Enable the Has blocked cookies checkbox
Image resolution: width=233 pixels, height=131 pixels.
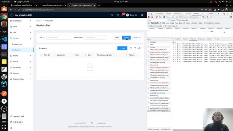click(x=205, y=23)
